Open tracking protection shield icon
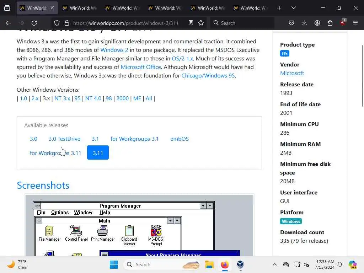The height and width of the screenshot is (273, 364). [57, 23]
